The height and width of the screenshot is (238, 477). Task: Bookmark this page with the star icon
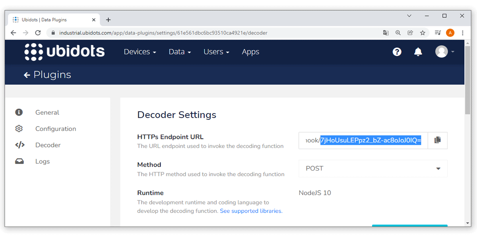[x=423, y=33]
